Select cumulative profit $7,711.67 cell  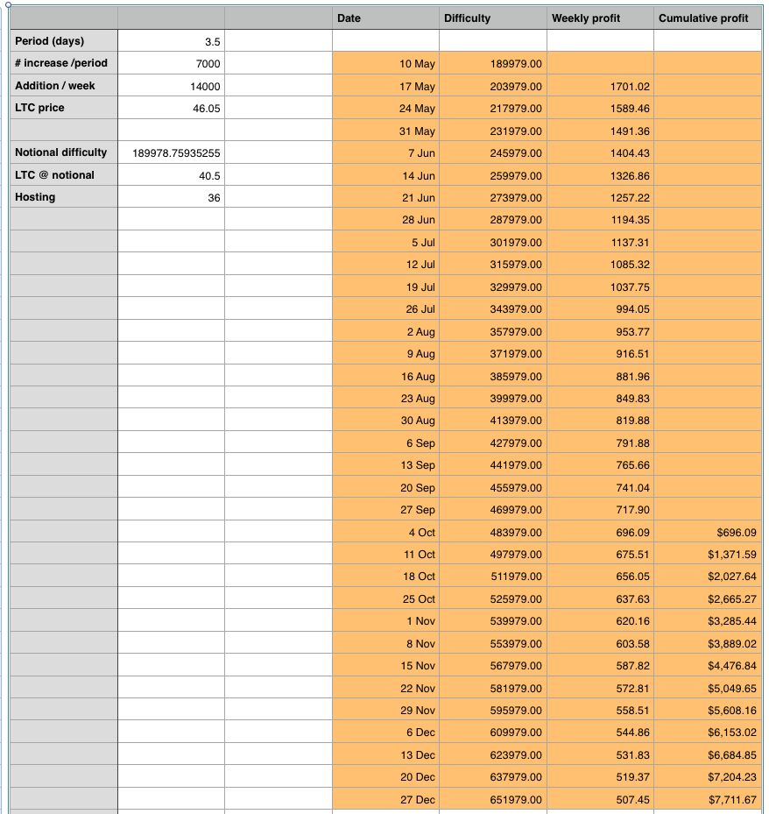click(x=708, y=799)
